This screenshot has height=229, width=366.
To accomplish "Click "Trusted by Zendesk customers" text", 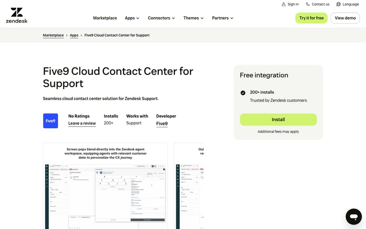I will click(x=278, y=100).
